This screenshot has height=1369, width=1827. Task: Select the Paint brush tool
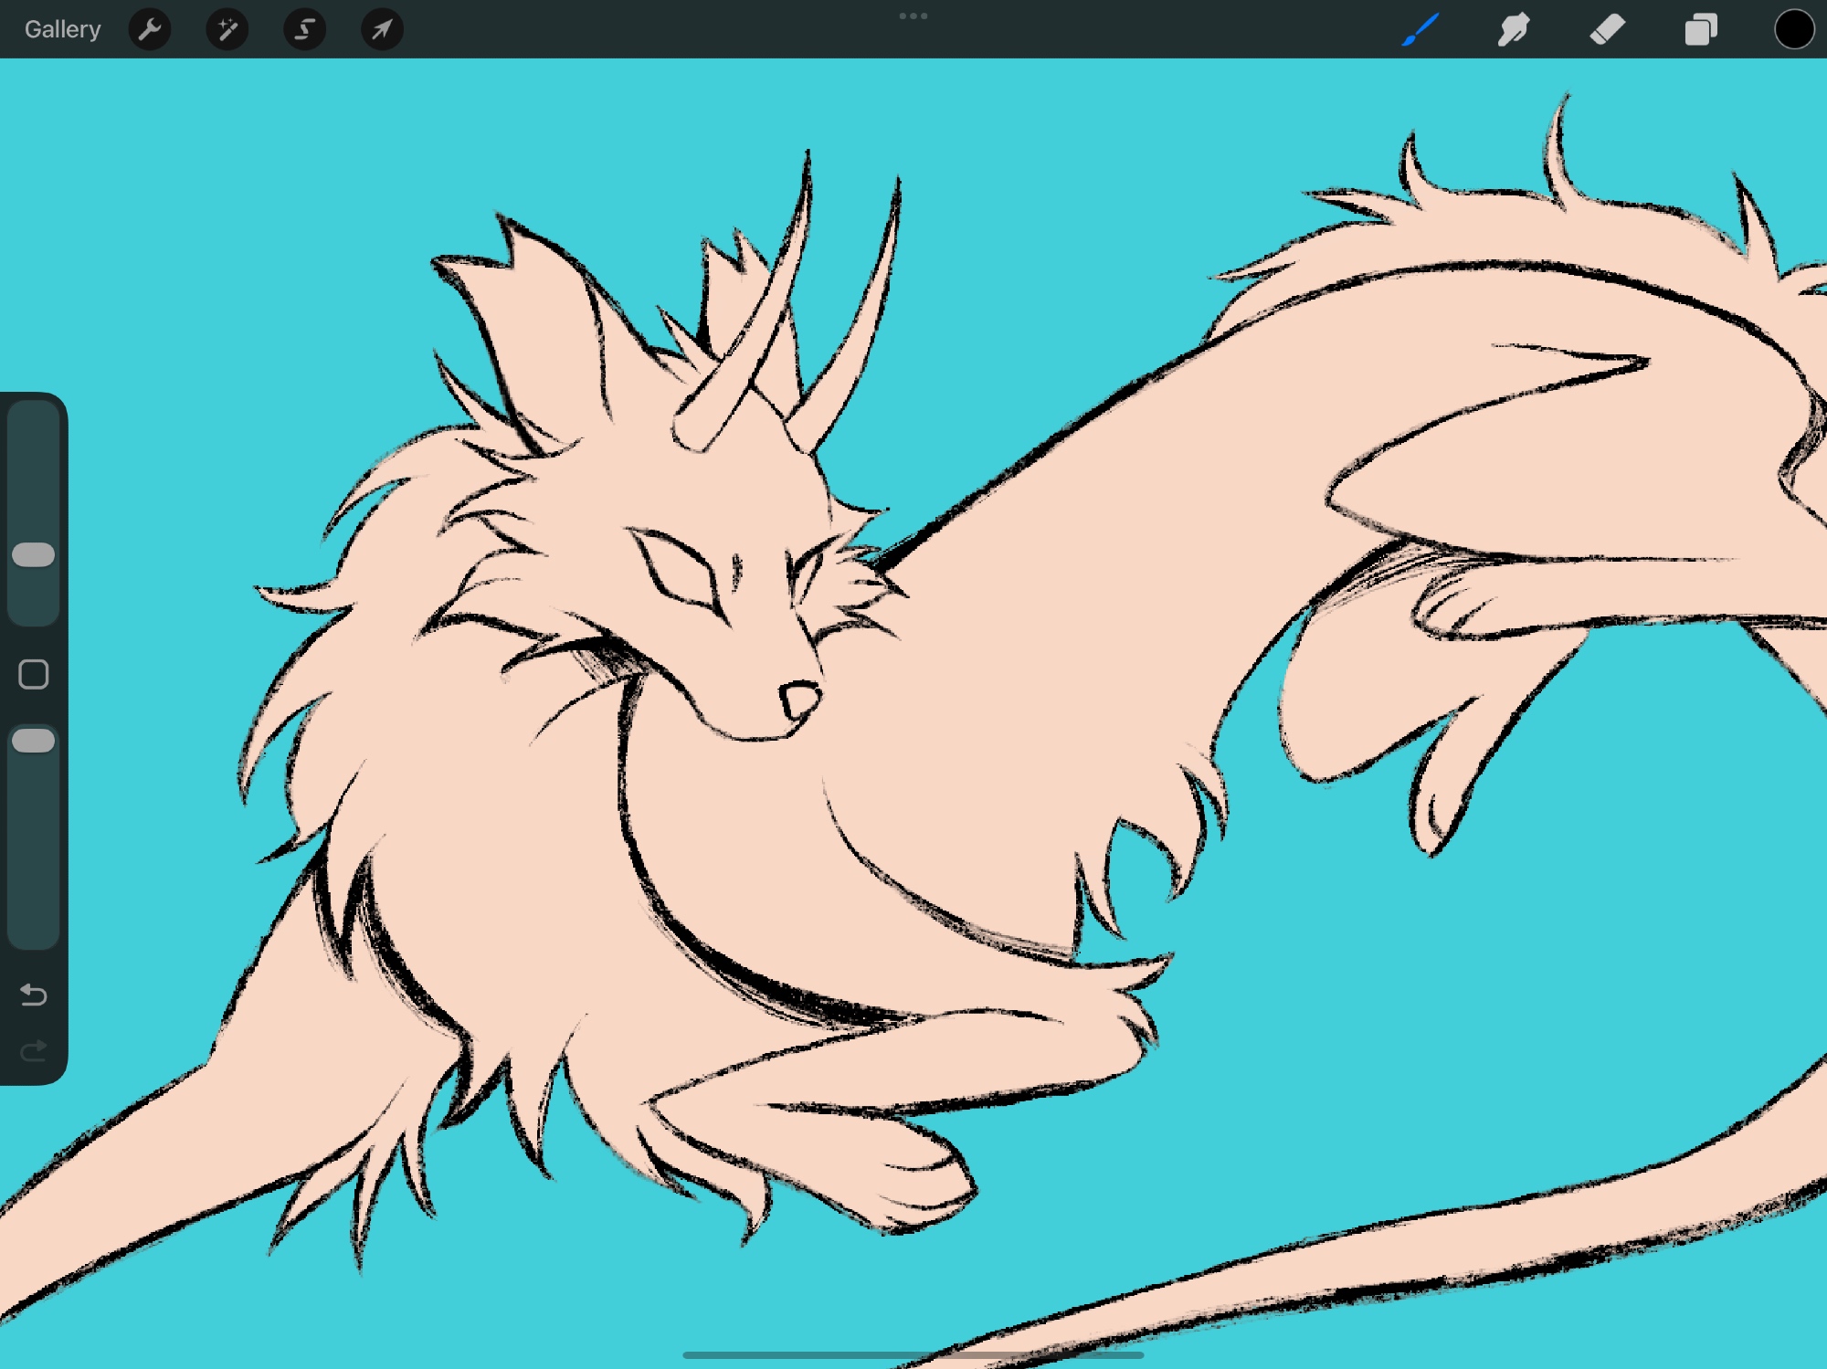[x=1420, y=29]
